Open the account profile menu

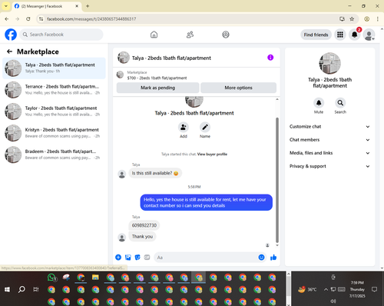369,35
